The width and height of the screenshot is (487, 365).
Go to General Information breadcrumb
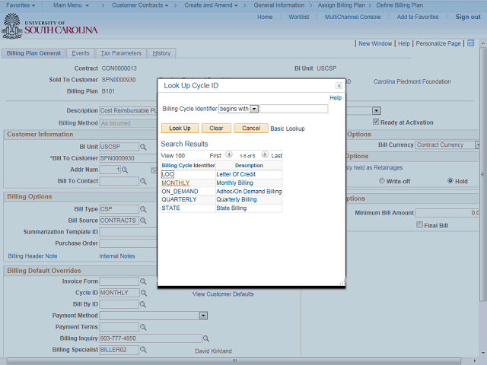click(x=279, y=5)
